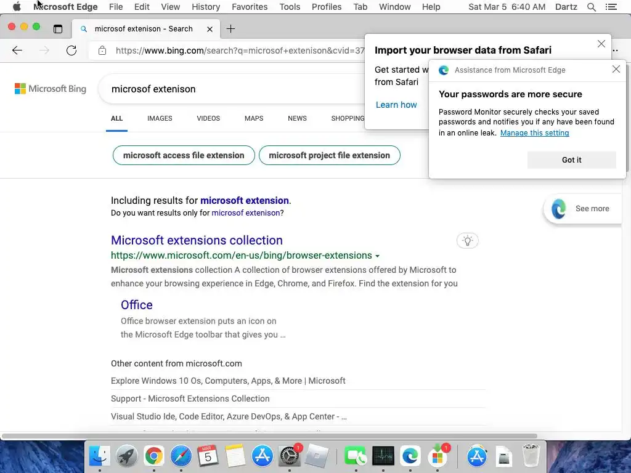
Task: Launch Launchpad from the dock
Action: coord(127,456)
